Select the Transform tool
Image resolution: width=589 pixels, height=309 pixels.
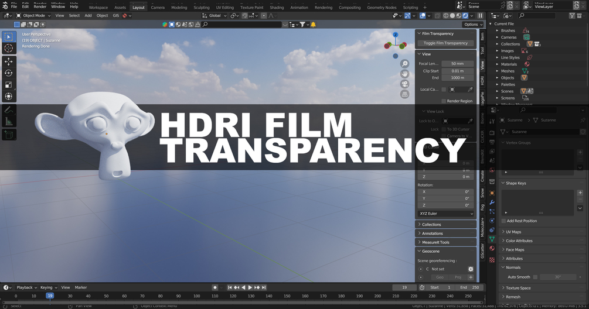pos(9,97)
